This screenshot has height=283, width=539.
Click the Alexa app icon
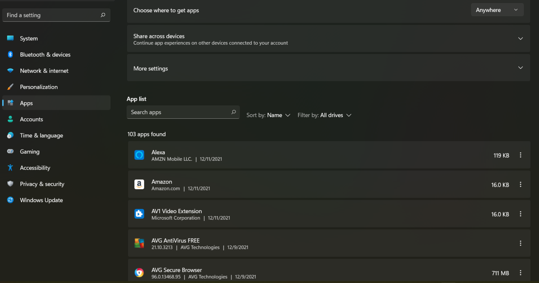point(139,155)
